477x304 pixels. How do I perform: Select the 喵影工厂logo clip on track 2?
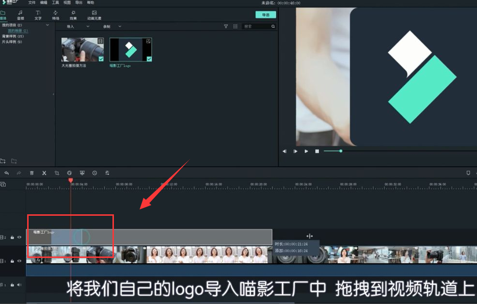point(149,237)
